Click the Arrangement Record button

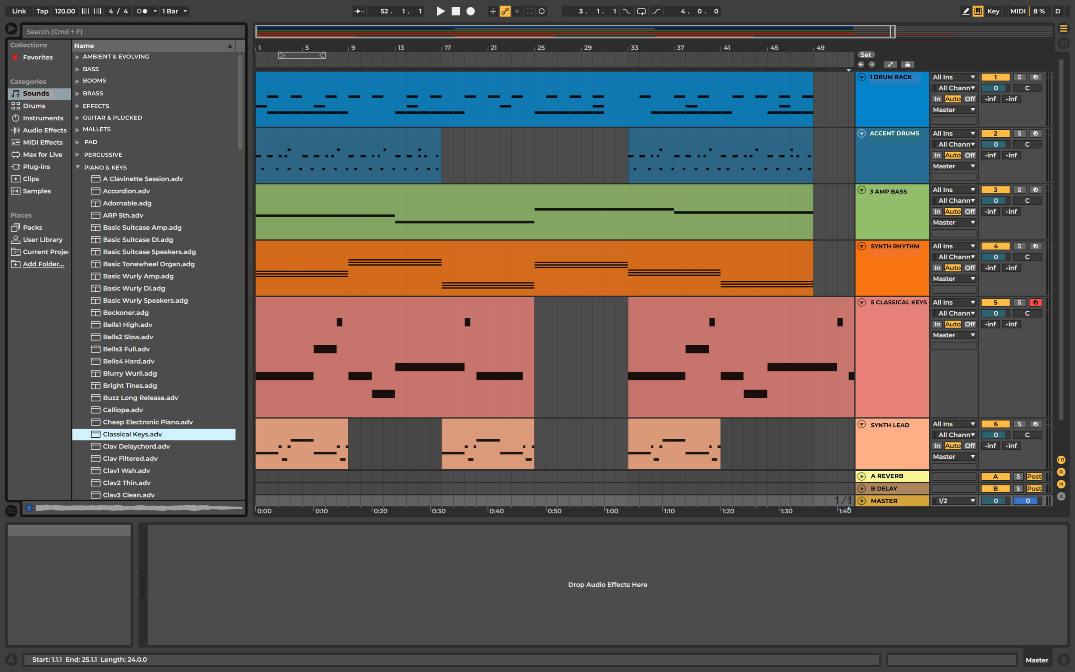click(x=470, y=11)
